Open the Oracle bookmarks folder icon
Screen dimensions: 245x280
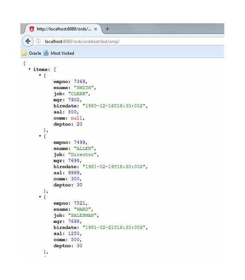click(24, 53)
